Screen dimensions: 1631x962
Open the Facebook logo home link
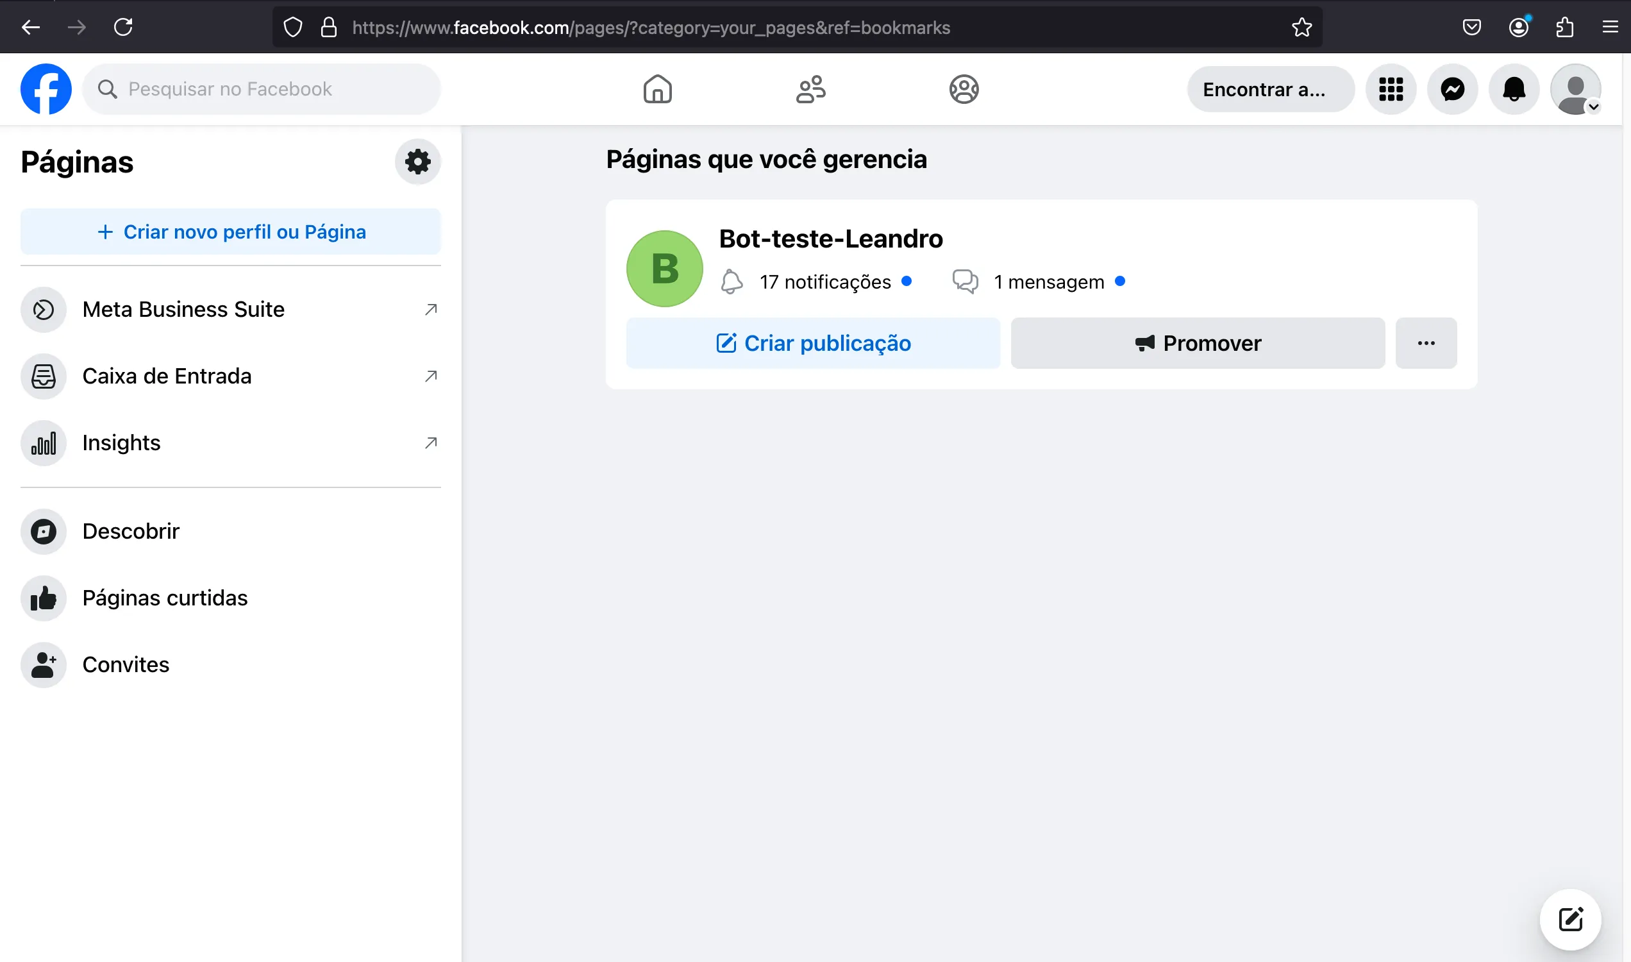coord(46,89)
